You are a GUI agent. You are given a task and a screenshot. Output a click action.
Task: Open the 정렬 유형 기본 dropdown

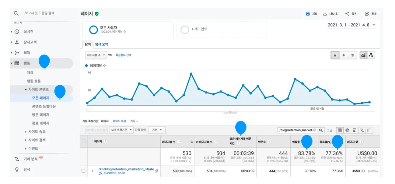point(157,130)
